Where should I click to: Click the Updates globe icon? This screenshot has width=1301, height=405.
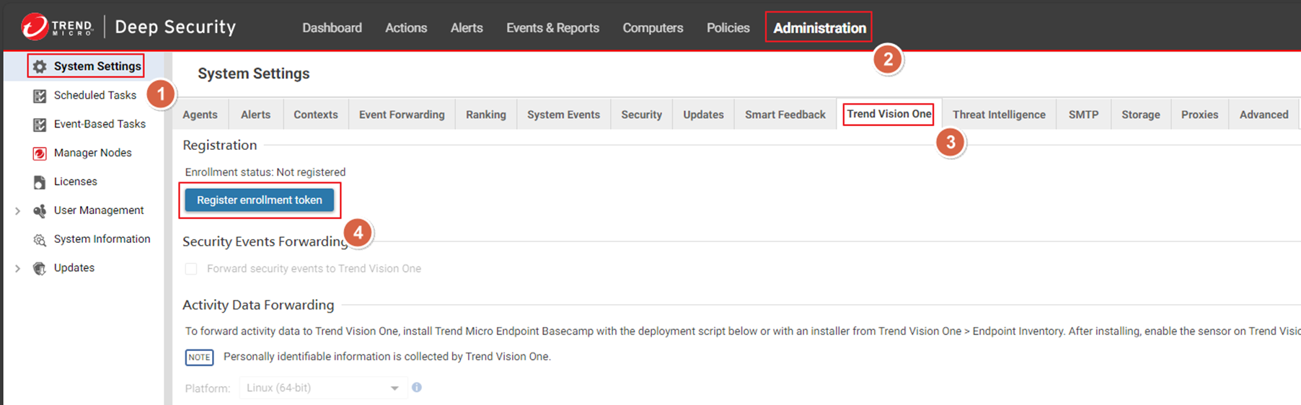pos(40,268)
